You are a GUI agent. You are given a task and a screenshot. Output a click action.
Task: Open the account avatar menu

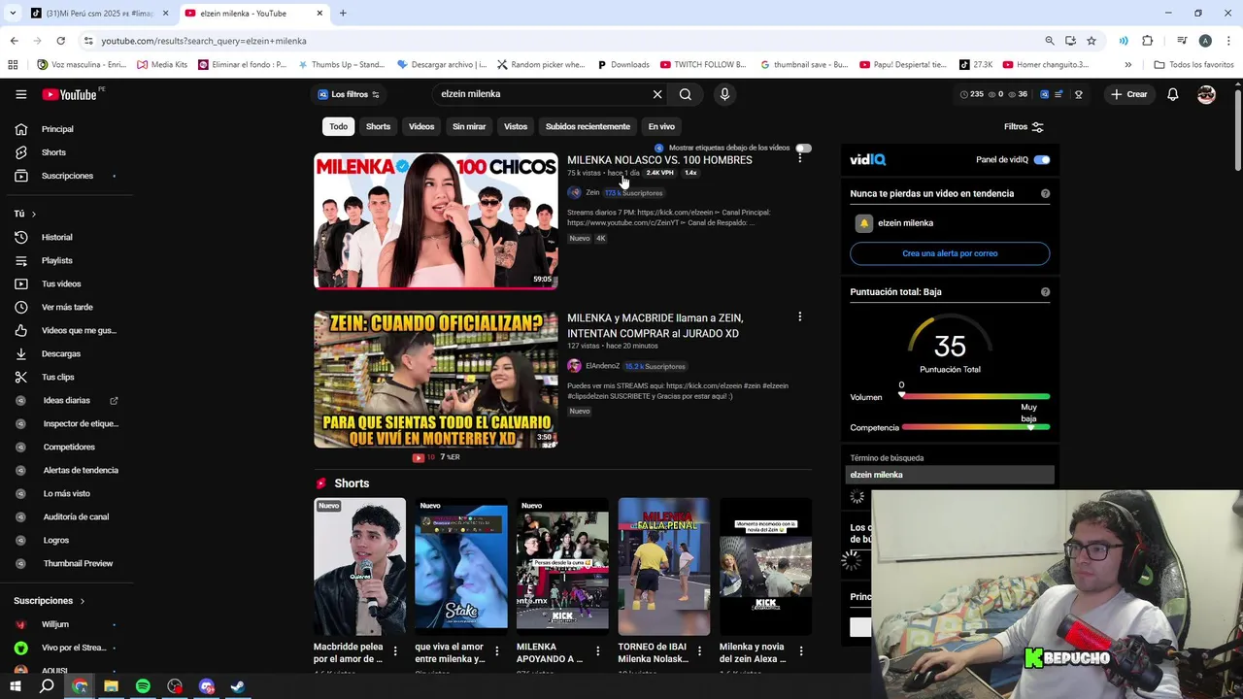click(1206, 94)
